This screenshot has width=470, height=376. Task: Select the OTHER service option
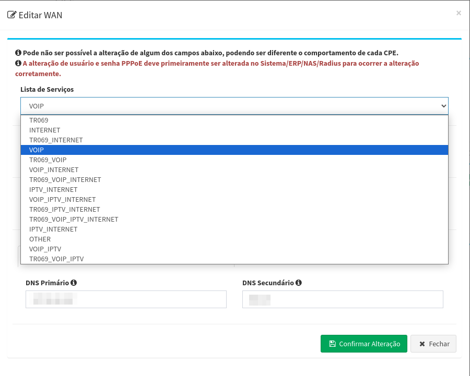click(40, 239)
